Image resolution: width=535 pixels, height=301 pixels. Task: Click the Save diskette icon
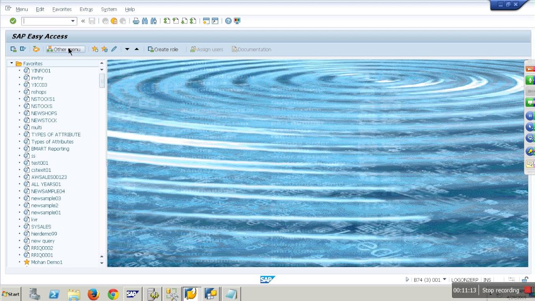[x=92, y=21]
